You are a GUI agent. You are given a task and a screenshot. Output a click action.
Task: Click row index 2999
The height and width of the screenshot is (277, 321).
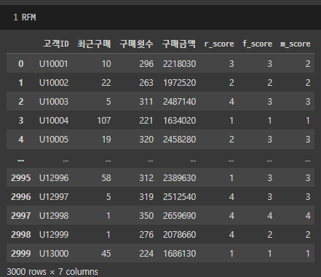(21, 254)
